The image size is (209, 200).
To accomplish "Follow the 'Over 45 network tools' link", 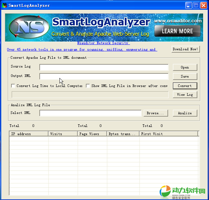I will pyautogui.click(x=82, y=50).
